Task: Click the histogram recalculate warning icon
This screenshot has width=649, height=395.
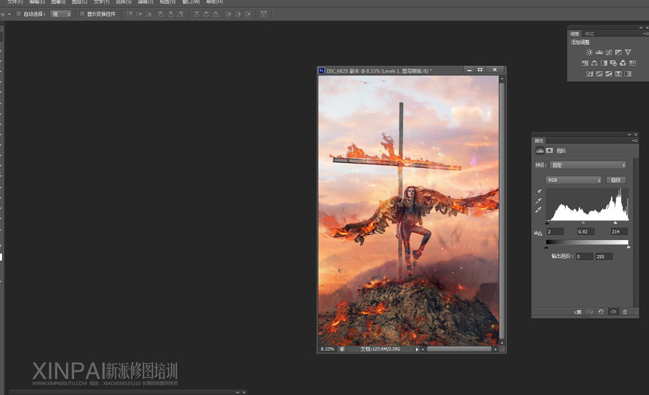Action: click(538, 233)
